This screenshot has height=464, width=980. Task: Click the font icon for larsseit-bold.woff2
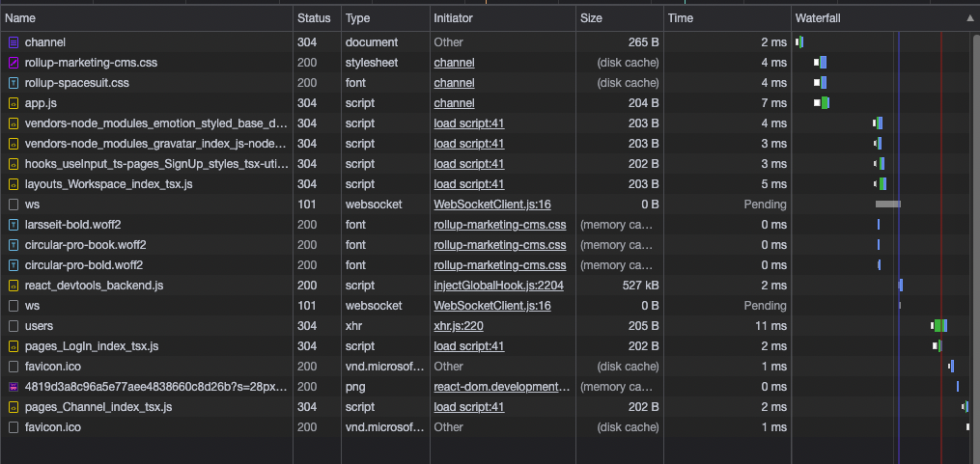tap(14, 225)
